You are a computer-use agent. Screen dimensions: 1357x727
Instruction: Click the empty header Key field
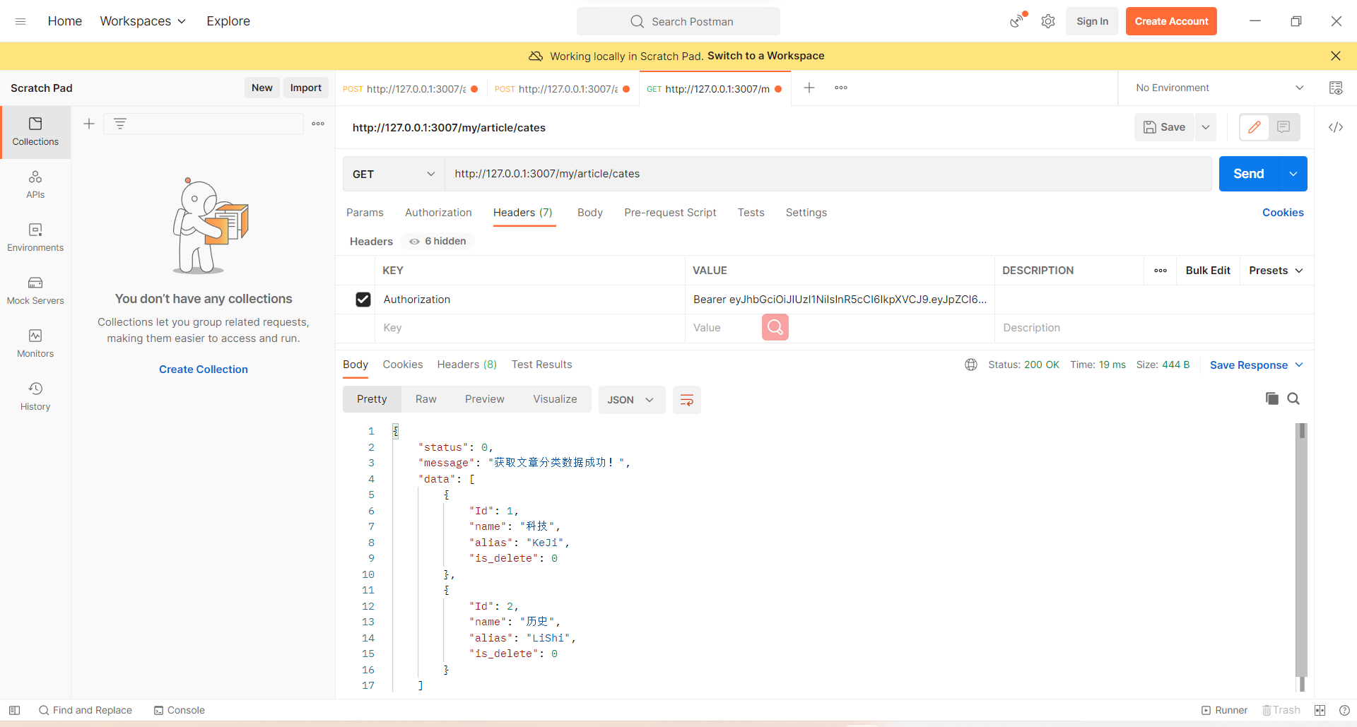click(x=530, y=328)
